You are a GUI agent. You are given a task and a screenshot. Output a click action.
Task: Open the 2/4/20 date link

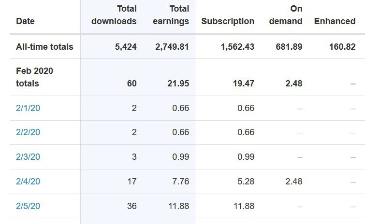[x=28, y=182]
